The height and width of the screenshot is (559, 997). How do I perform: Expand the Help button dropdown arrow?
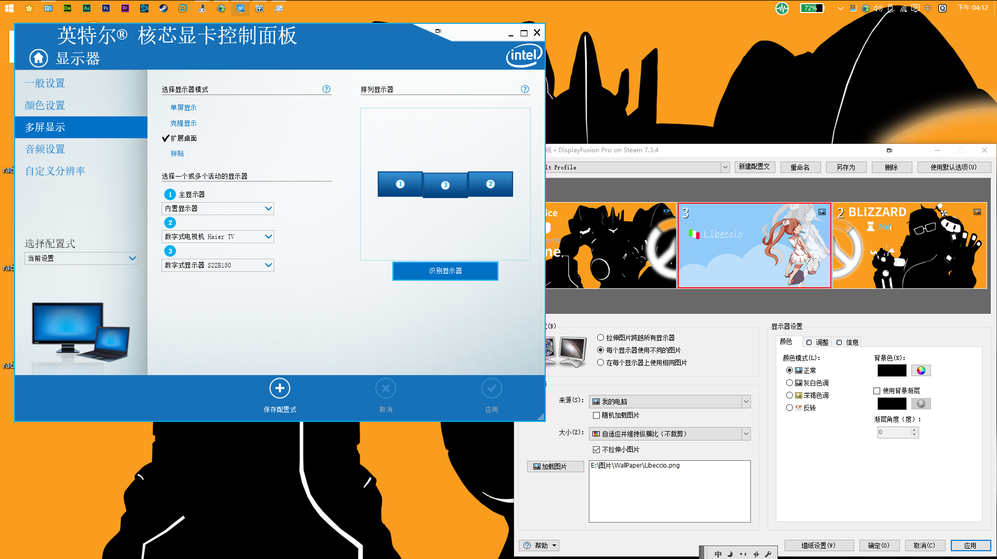tap(554, 545)
